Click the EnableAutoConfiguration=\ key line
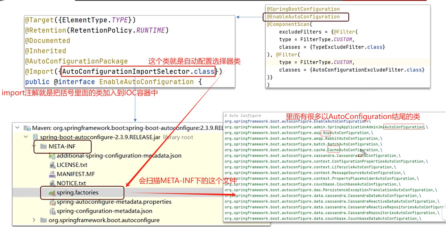 point(298,121)
